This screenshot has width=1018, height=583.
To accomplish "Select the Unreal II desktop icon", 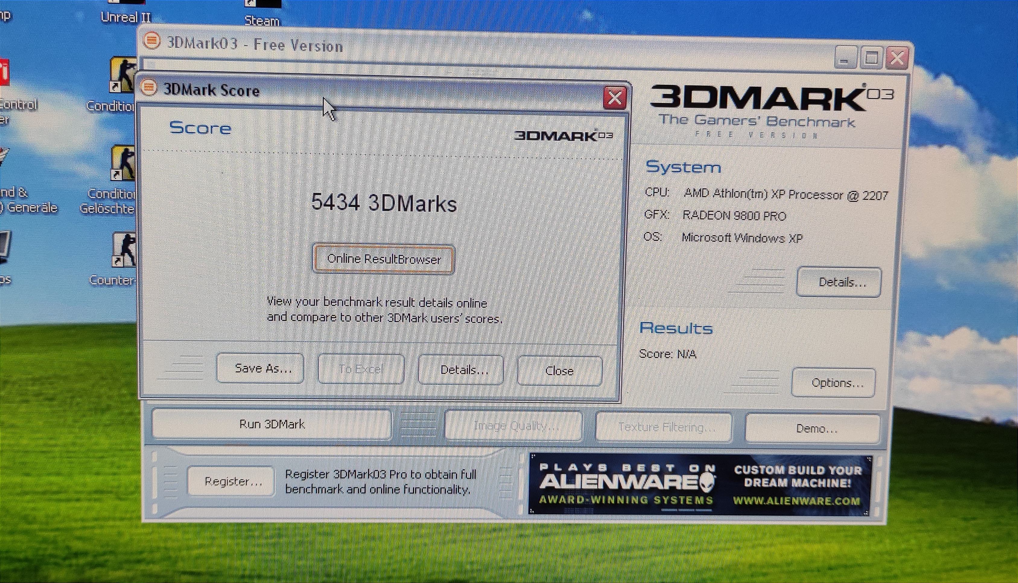I will [x=125, y=11].
